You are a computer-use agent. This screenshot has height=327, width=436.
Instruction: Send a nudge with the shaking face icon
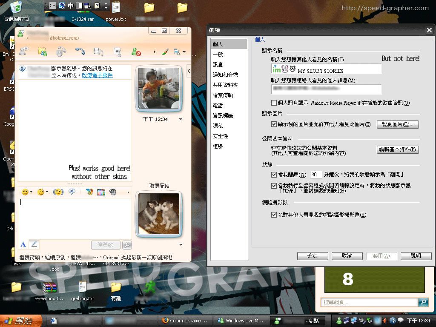coord(58,192)
